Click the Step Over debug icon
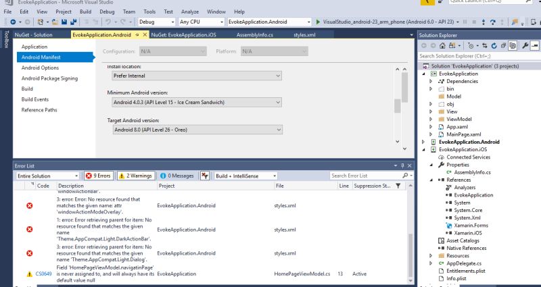 493,22
